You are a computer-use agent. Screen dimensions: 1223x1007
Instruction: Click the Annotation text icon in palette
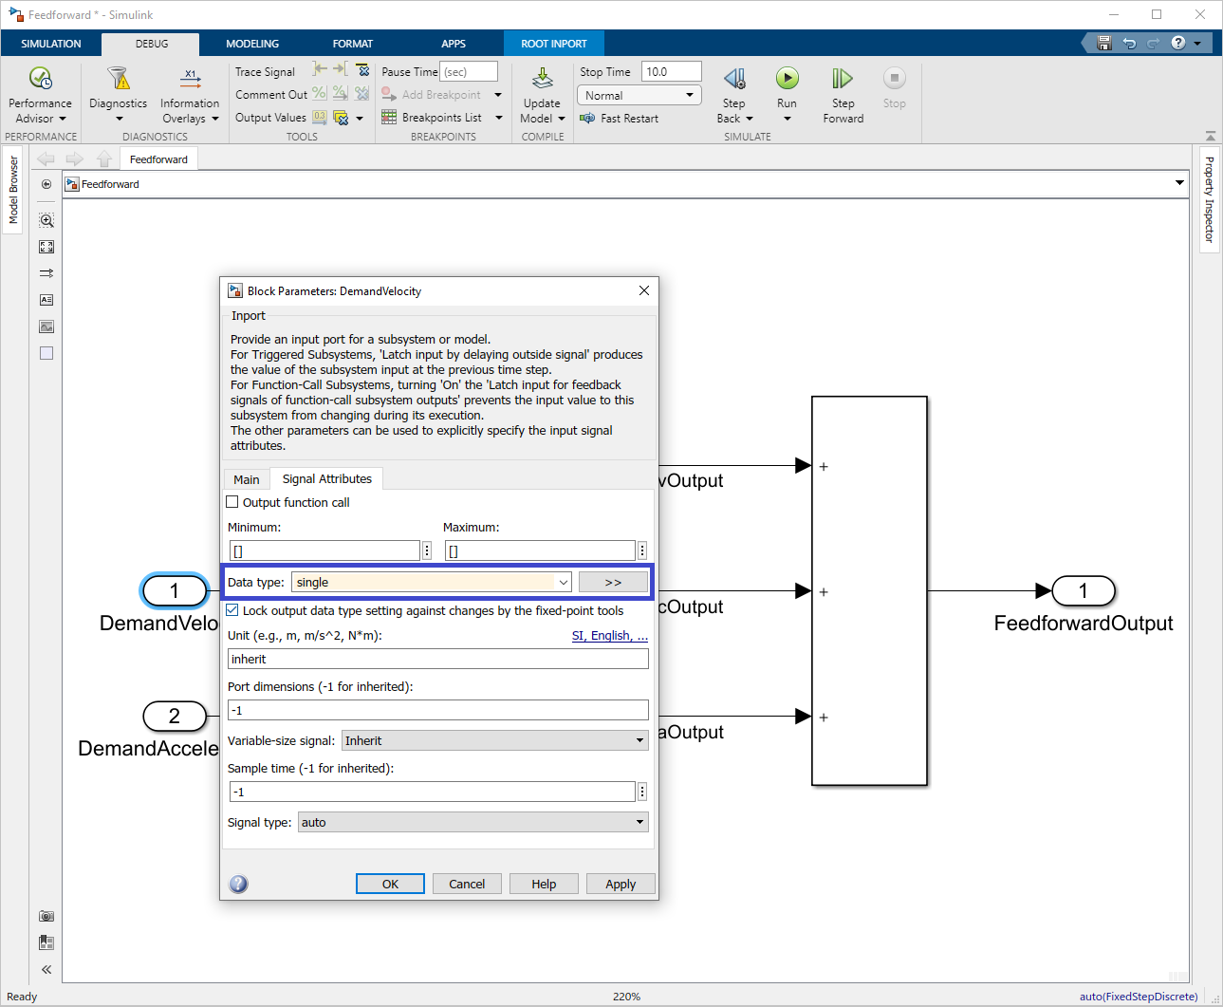point(46,300)
